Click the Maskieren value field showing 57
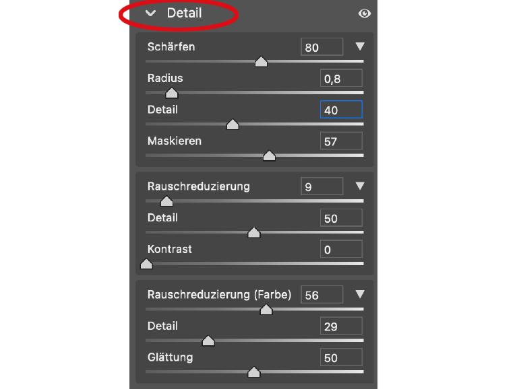Viewport: 519px width, 389px height. [x=341, y=141]
